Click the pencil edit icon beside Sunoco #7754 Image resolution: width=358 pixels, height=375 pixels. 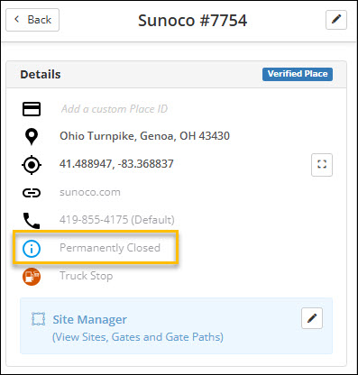(x=336, y=20)
